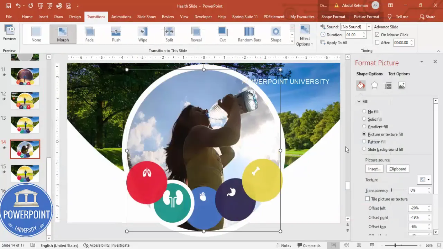The height and width of the screenshot is (249, 443).
Task: Enable On Mouse Click checkbox
Action: pyautogui.click(x=377, y=35)
